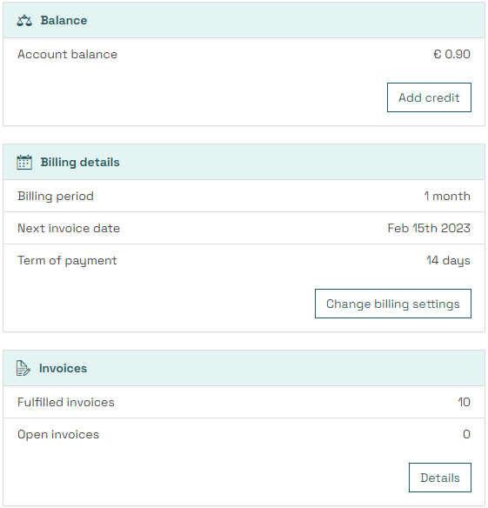The height and width of the screenshot is (508, 488).
Task: Select the Invoices heading
Action: click(64, 368)
